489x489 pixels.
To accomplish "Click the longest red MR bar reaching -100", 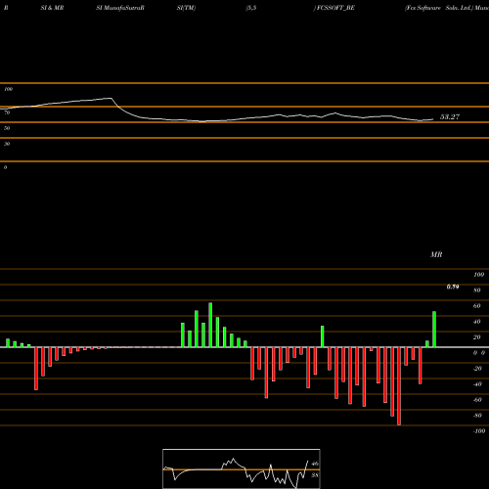I will (x=399, y=386).
